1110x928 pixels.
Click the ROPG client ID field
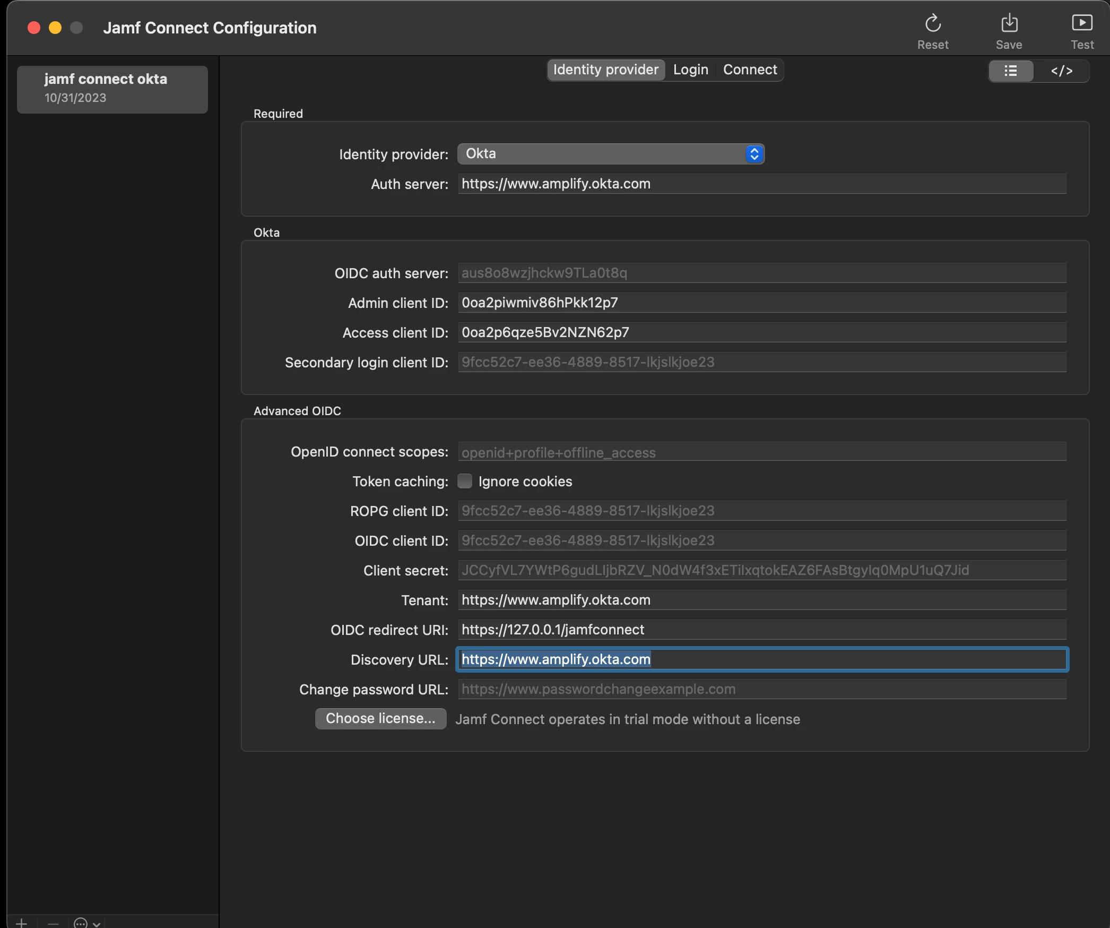coord(762,511)
